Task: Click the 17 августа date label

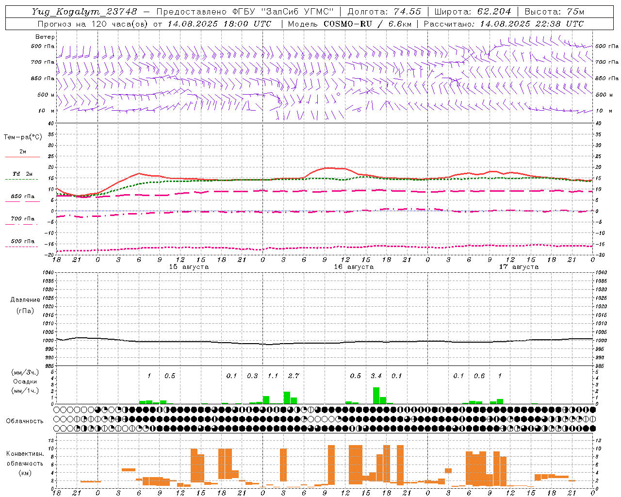Action: point(519,267)
